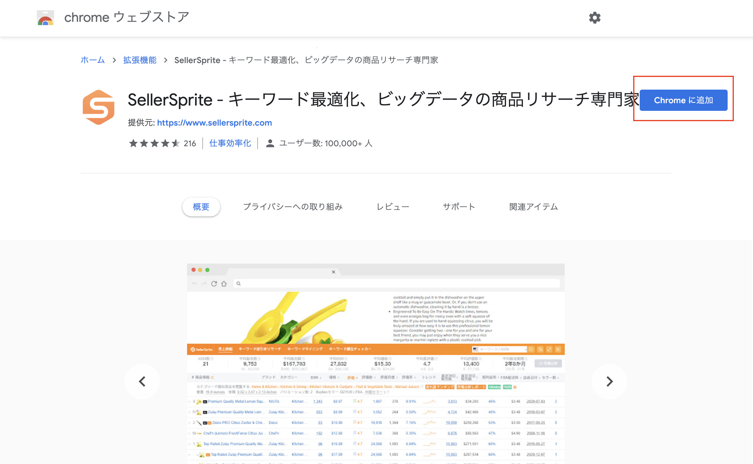This screenshot has height=464, width=753.
Task: Click the 216 ratings count
Action: 190,143
